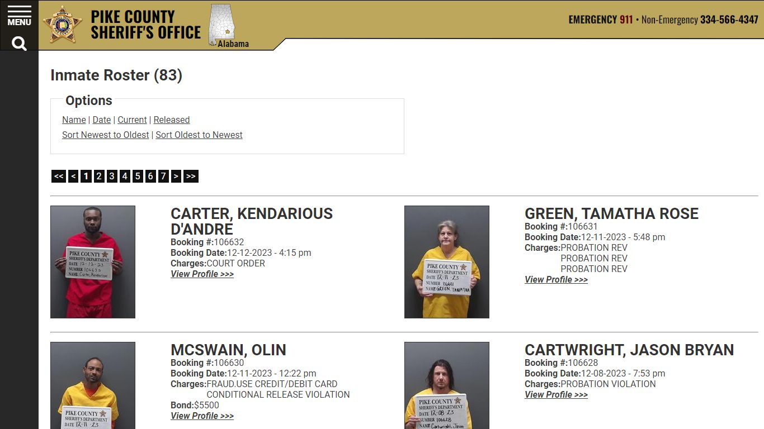This screenshot has height=429, width=764.
Task: Filter roster by Name
Action: [x=74, y=120]
